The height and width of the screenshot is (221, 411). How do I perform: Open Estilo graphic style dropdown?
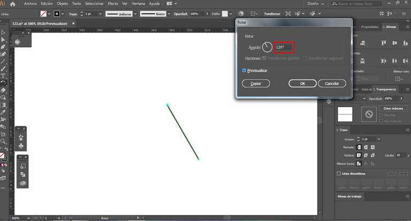231,14
